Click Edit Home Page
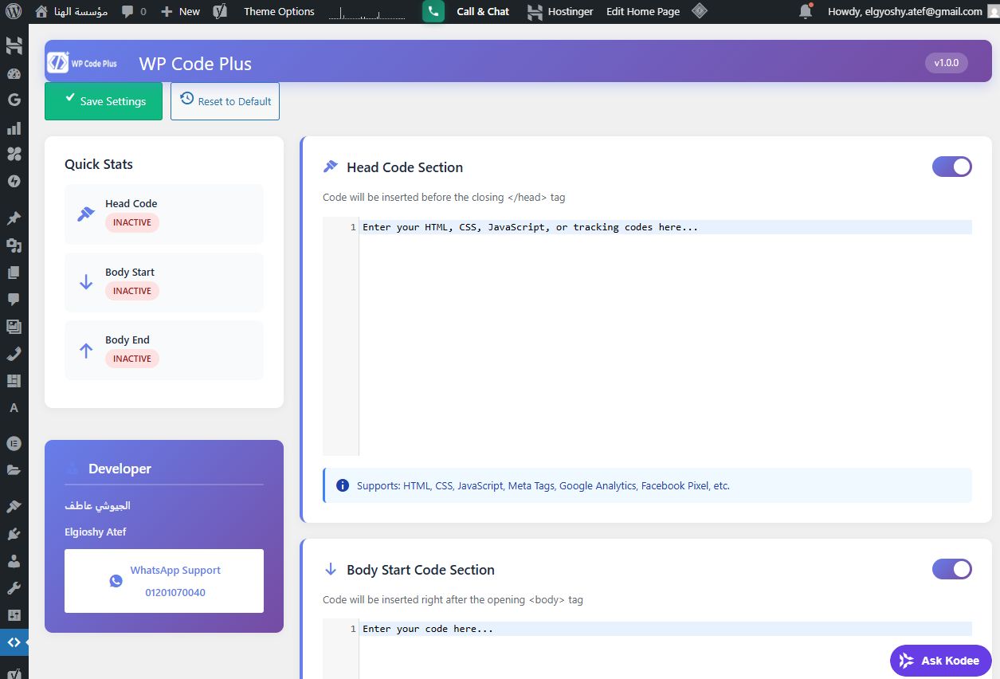 coord(643,11)
